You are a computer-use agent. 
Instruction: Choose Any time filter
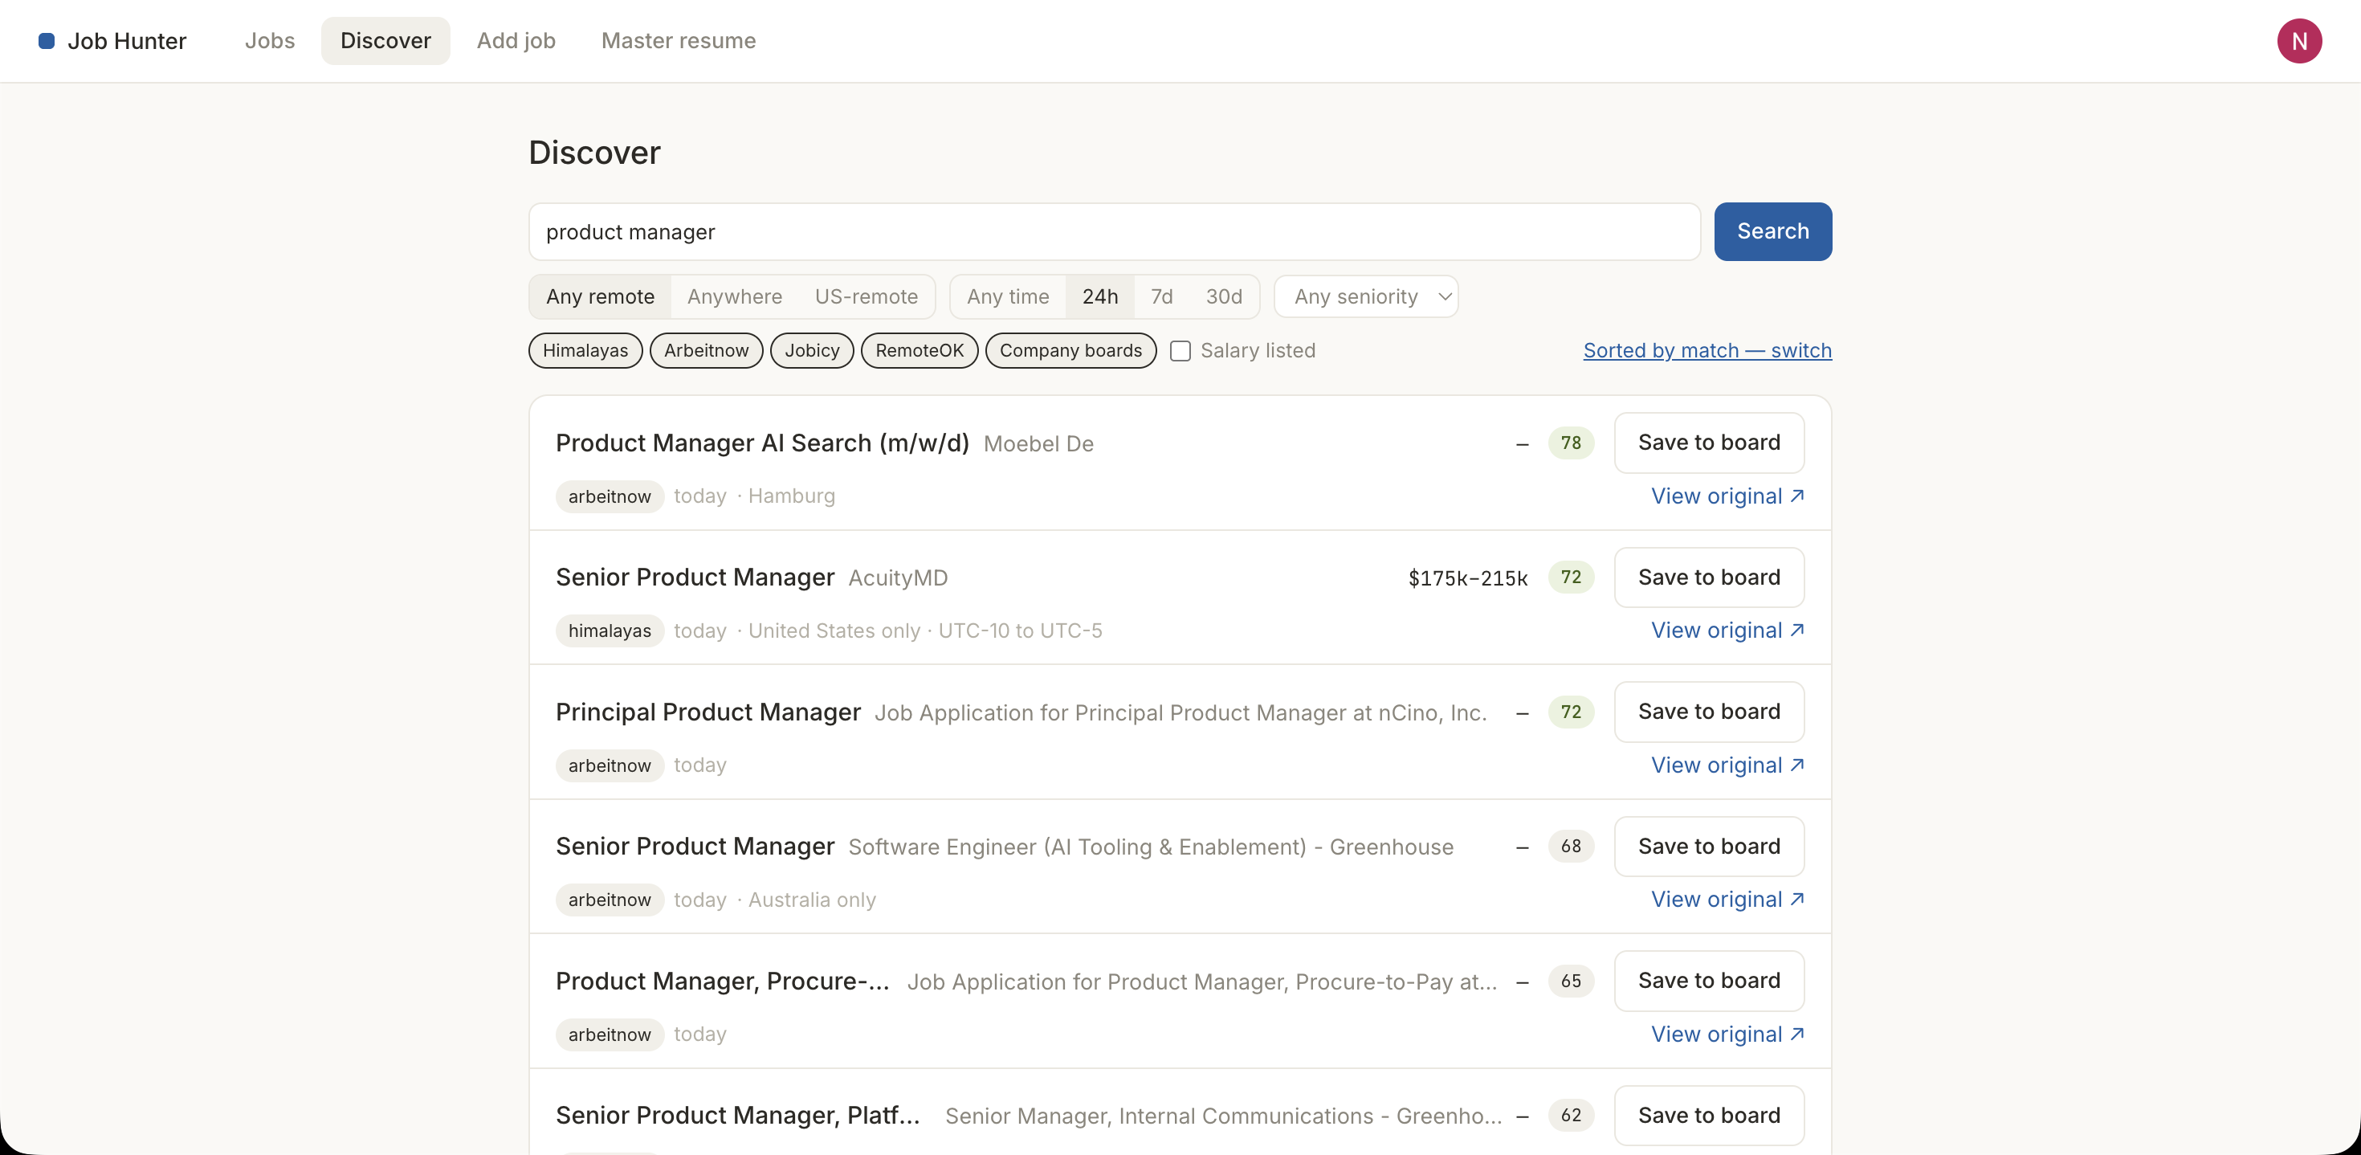pyautogui.click(x=1007, y=296)
